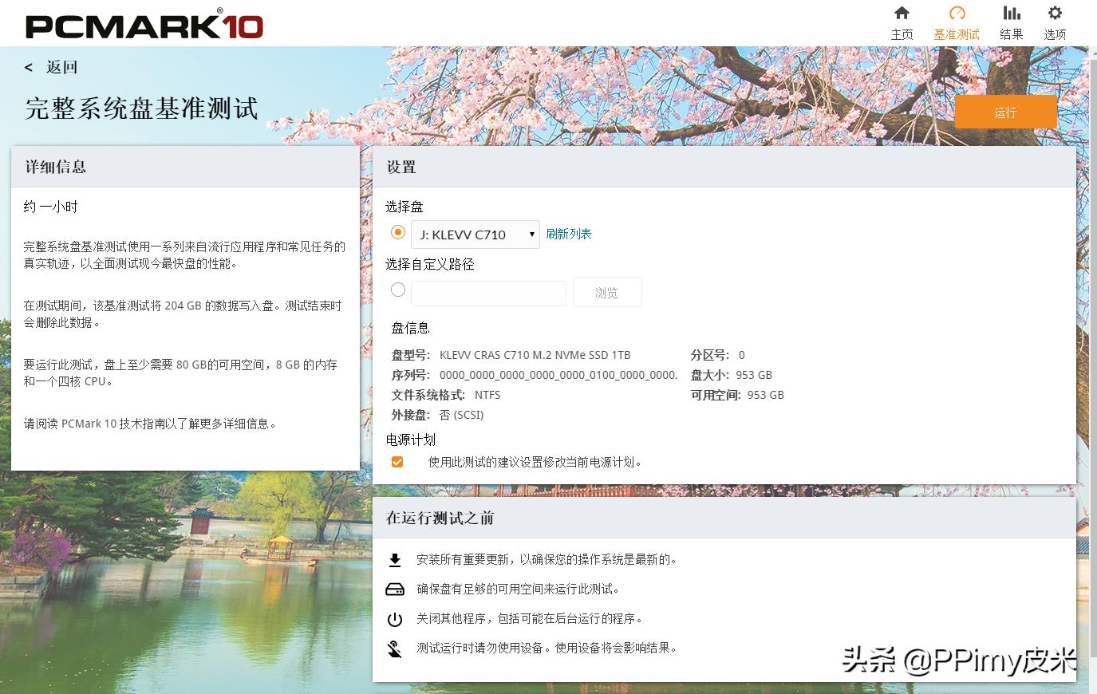The image size is (1097, 694).
Task: Click the 刷新列表 refresh link
Action: click(568, 233)
